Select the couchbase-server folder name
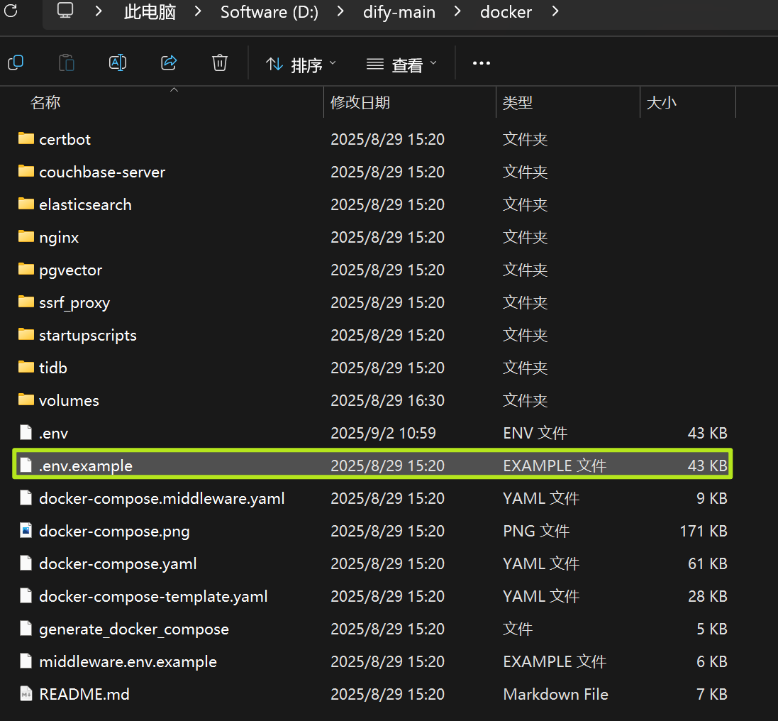778x721 pixels. pos(102,172)
